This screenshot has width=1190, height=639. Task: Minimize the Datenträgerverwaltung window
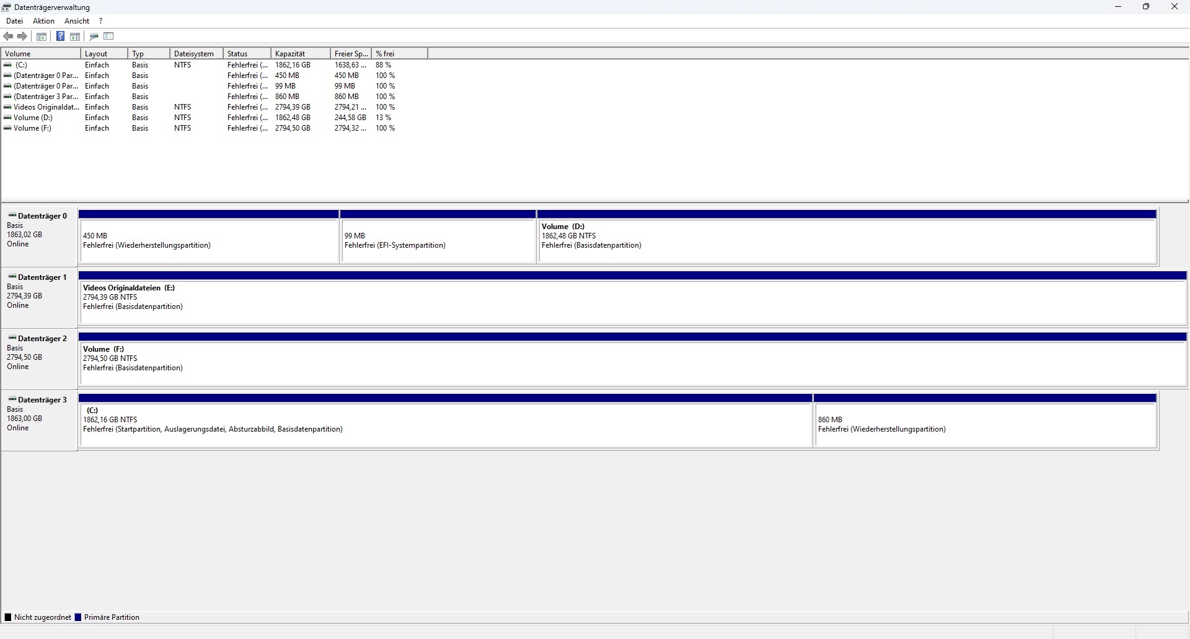1119,7
